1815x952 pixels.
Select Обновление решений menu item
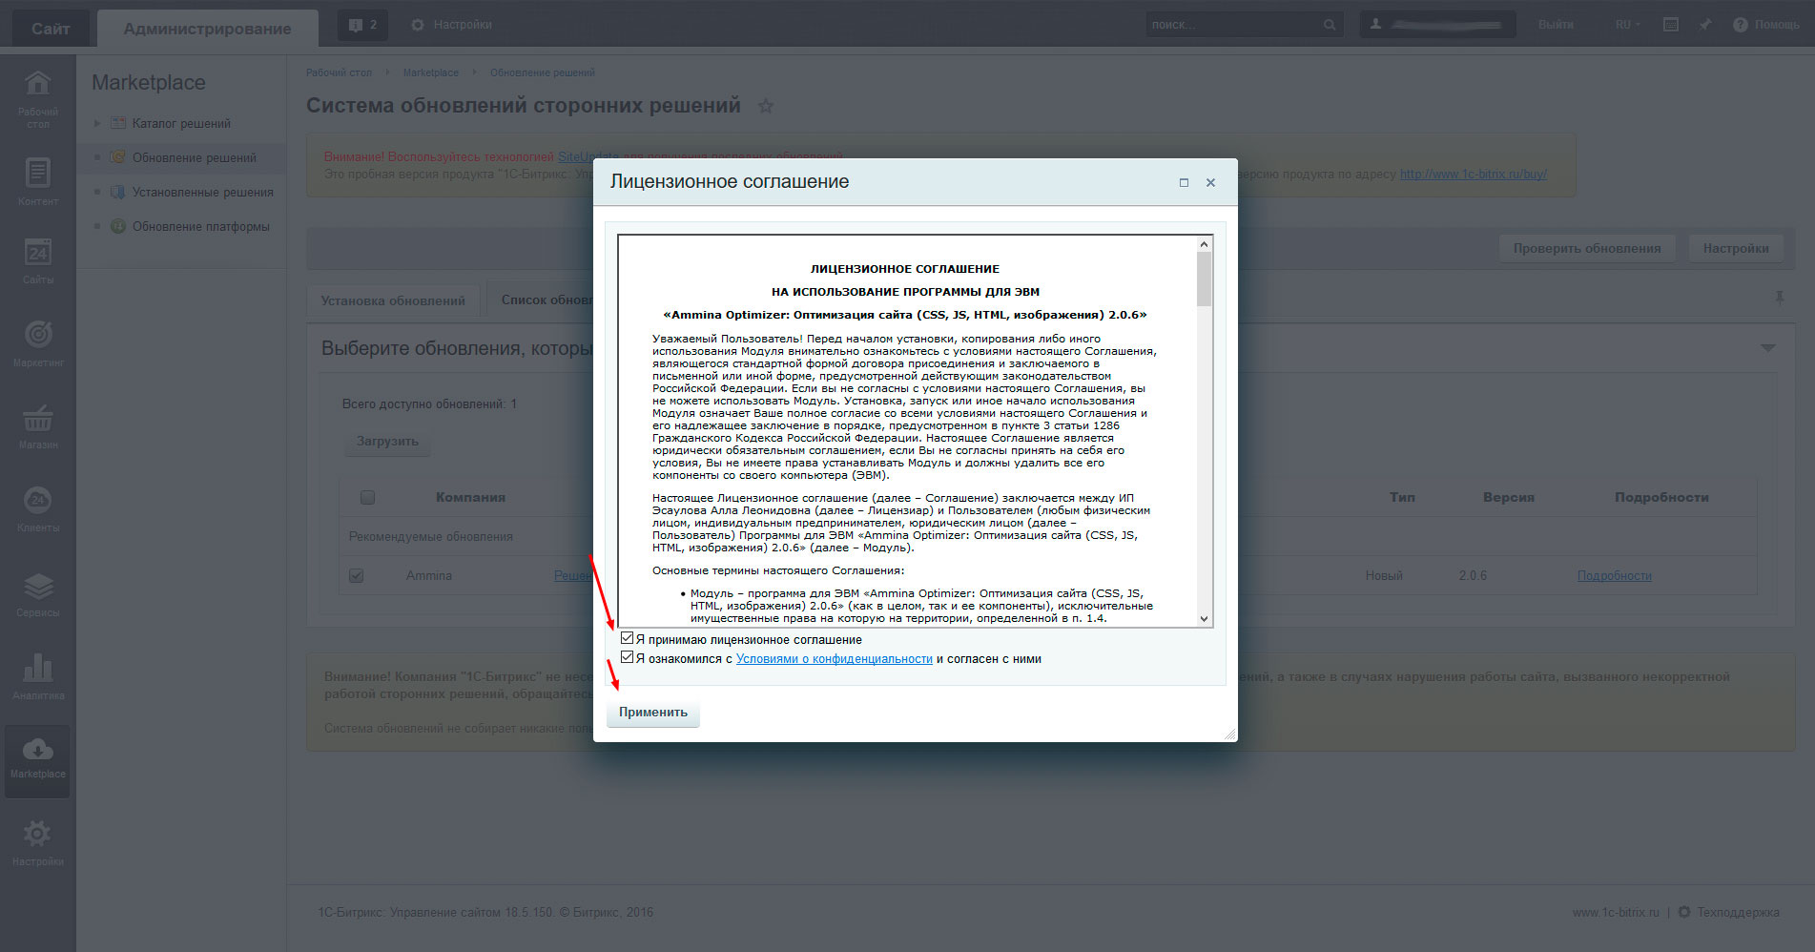coord(194,157)
